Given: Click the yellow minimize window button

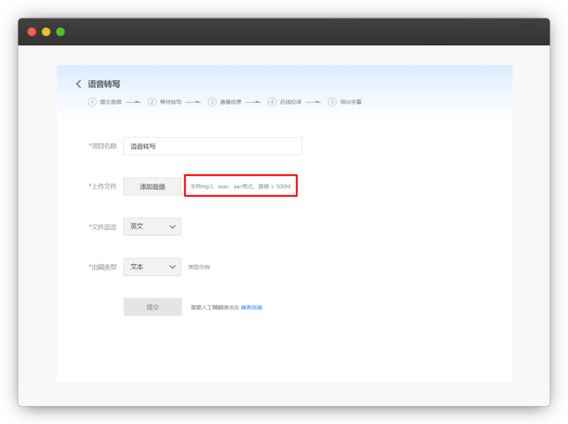Looking at the screenshot, I should (x=46, y=32).
